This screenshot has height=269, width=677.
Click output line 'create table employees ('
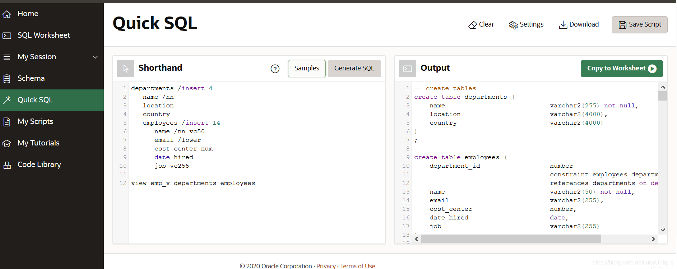pos(460,157)
